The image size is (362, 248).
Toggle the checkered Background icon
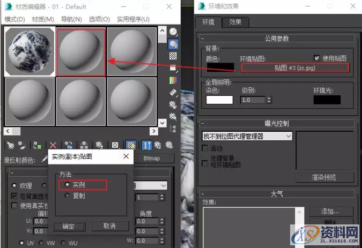pyautogui.click(x=173, y=56)
